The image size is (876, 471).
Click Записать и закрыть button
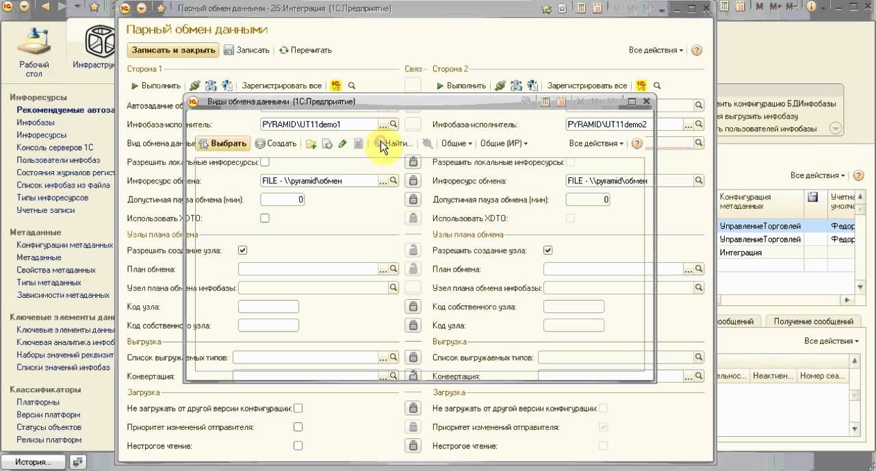[x=174, y=50]
